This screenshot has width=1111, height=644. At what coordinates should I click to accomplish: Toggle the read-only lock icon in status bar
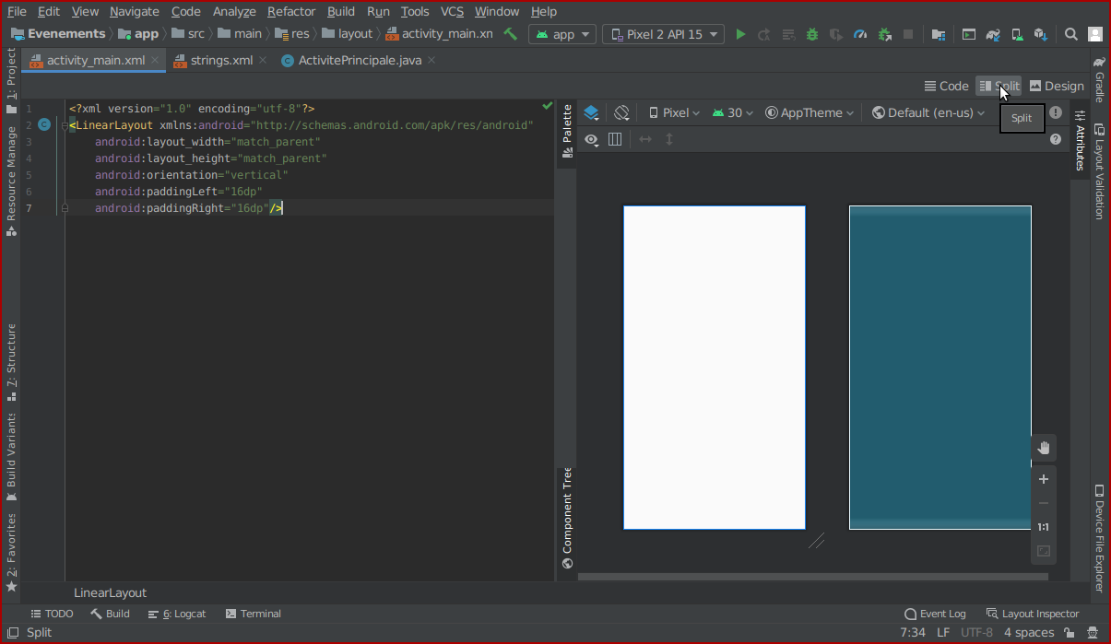coord(1069,633)
